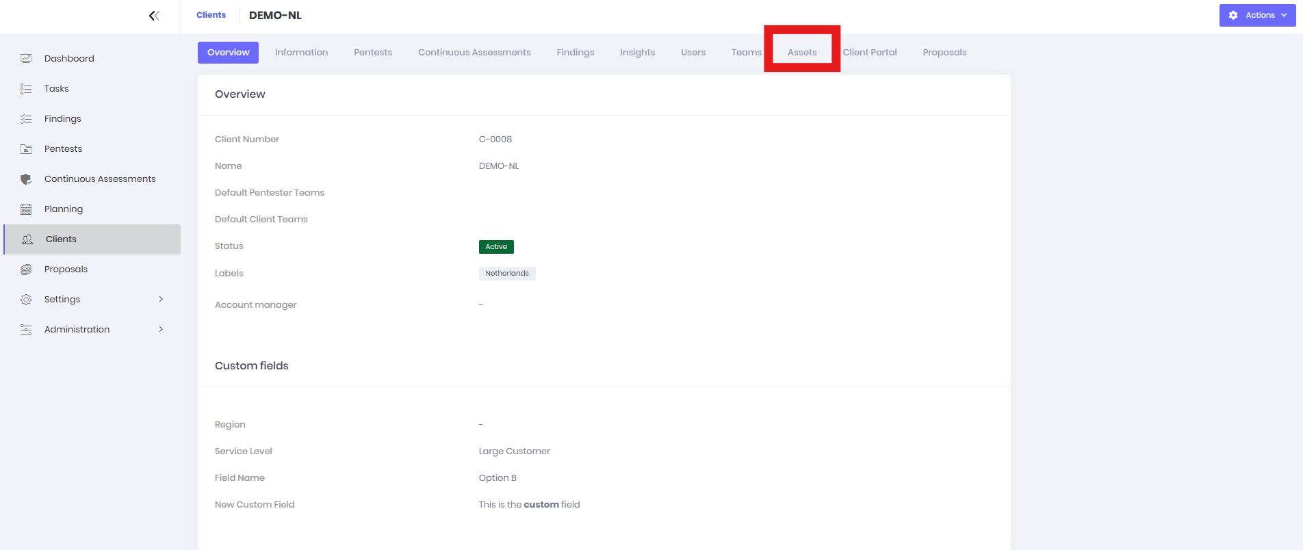Go to the Client Portal tab
Screen dimensions: 1303x550
pyautogui.click(x=869, y=53)
